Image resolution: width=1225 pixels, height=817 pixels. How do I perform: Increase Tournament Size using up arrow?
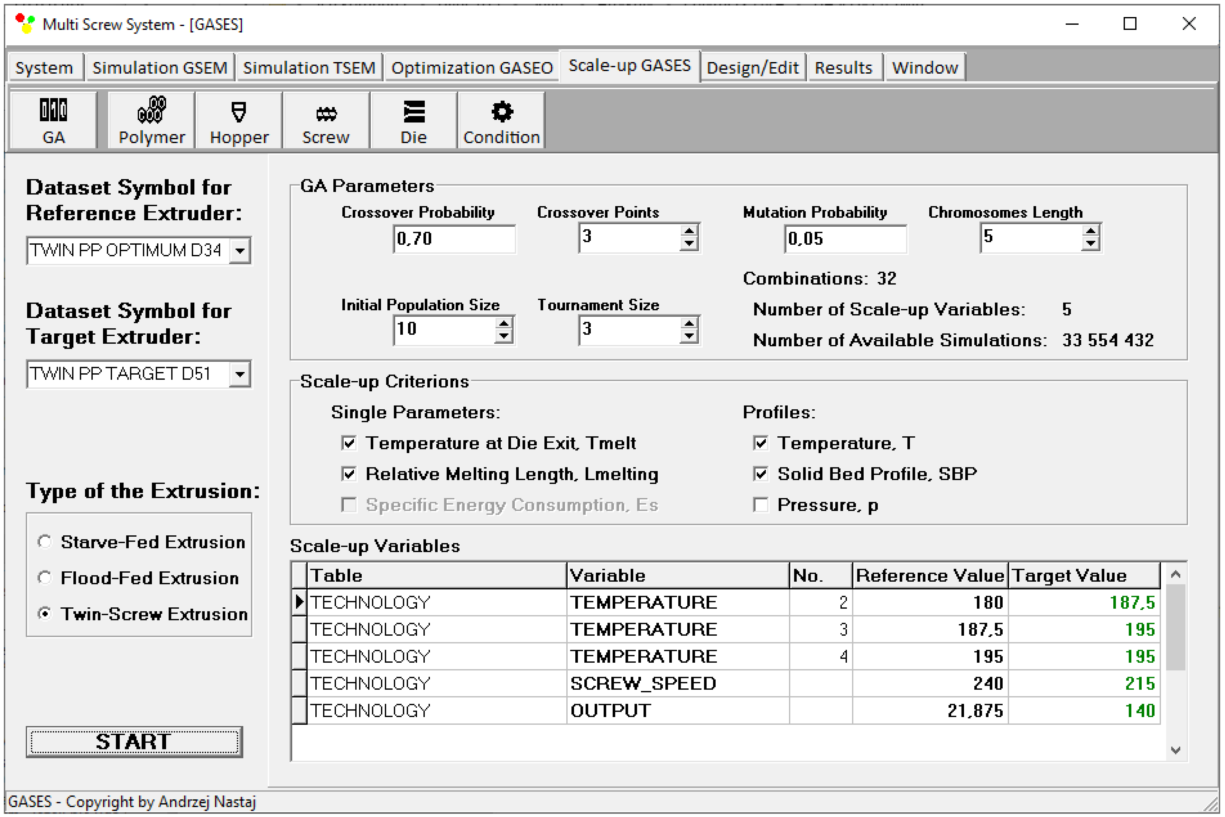(689, 323)
